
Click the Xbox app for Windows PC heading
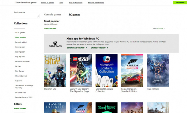coord(83,39)
